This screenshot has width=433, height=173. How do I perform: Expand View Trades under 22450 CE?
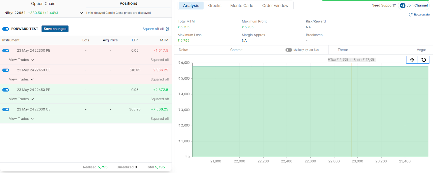tap(21, 79)
